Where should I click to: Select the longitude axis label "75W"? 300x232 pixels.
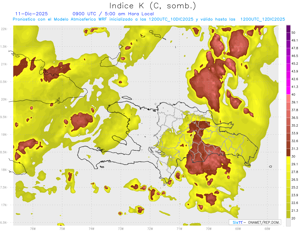click(x=62, y=228)
